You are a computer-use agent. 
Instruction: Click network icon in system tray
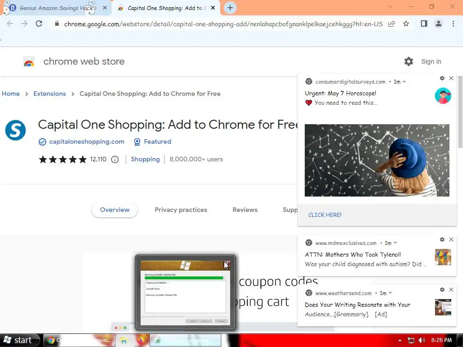[411, 340]
